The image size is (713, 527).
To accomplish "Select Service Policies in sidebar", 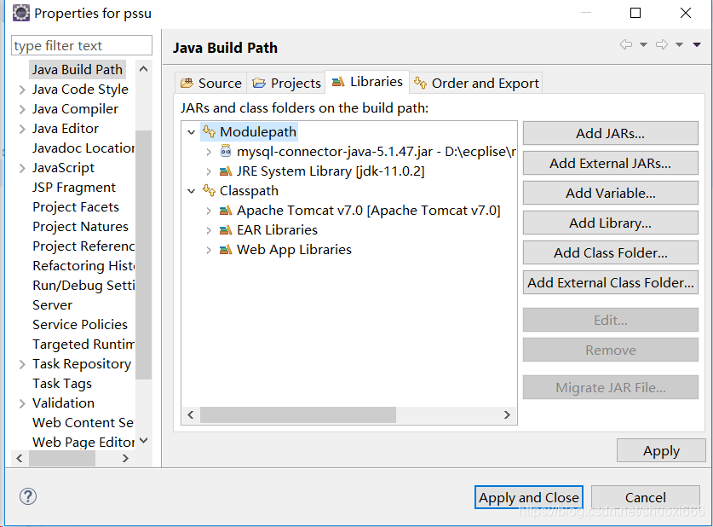I will pos(80,325).
